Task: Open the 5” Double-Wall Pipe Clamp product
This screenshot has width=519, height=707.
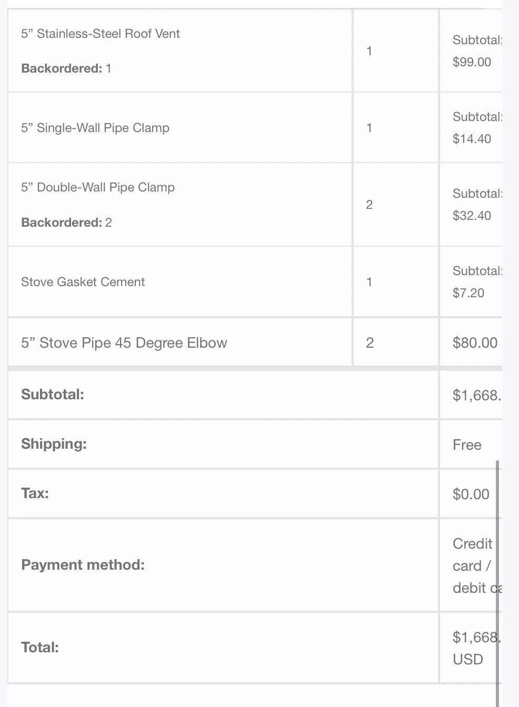Action: (98, 187)
